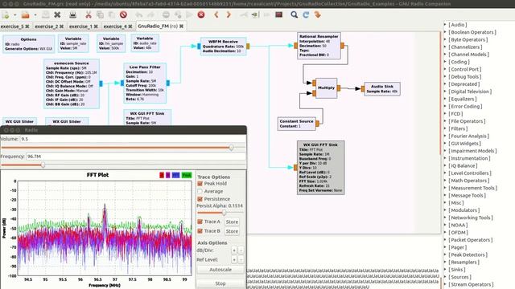The width and height of the screenshot is (515, 289).
Task: Click Store button next to Trace B
Action: coord(232,231)
